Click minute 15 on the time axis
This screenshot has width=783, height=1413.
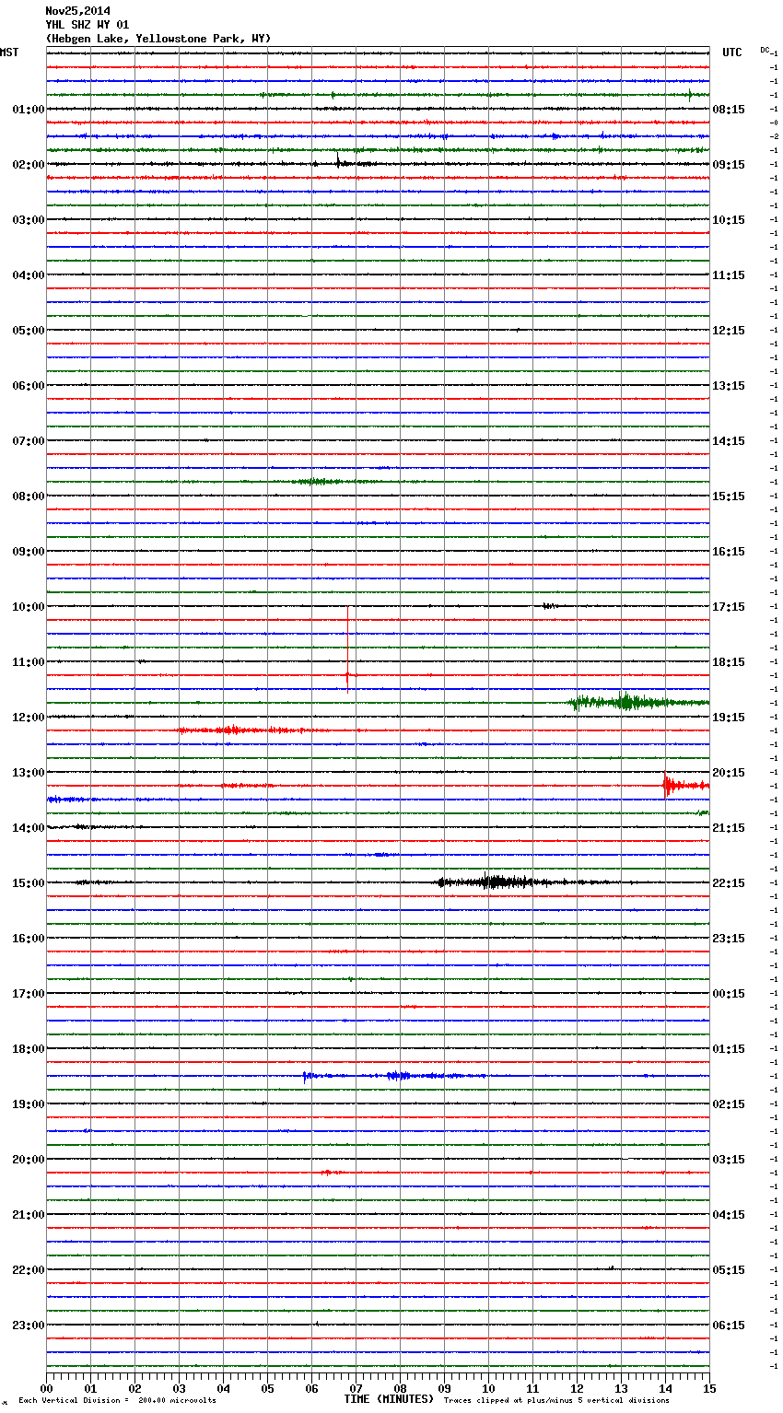pyautogui.click(x=709, y=1388)
